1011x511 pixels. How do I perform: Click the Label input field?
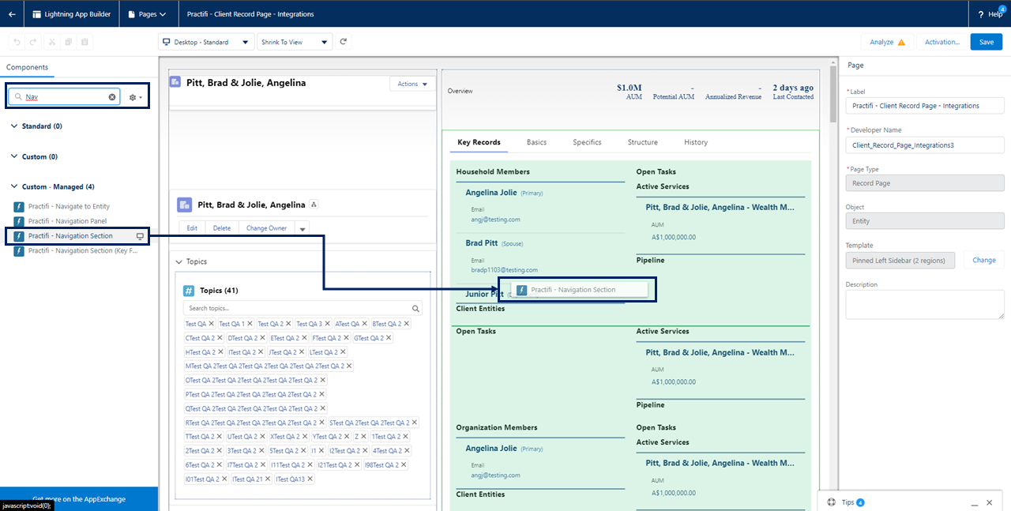[925, 105]
